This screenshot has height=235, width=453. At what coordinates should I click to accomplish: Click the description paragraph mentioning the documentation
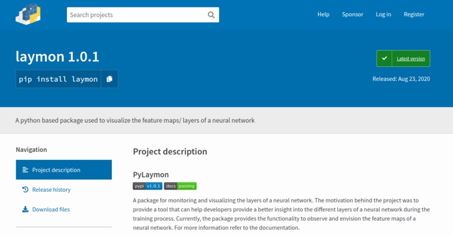click(282, 214)
